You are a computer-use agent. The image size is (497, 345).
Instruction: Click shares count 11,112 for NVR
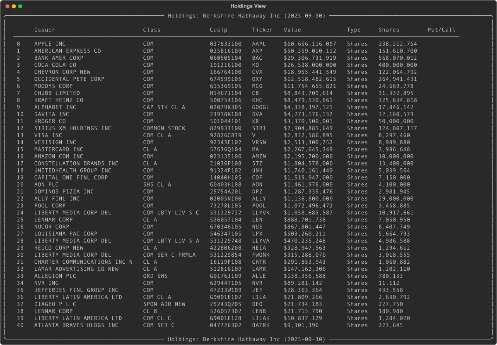click(389, 284)
